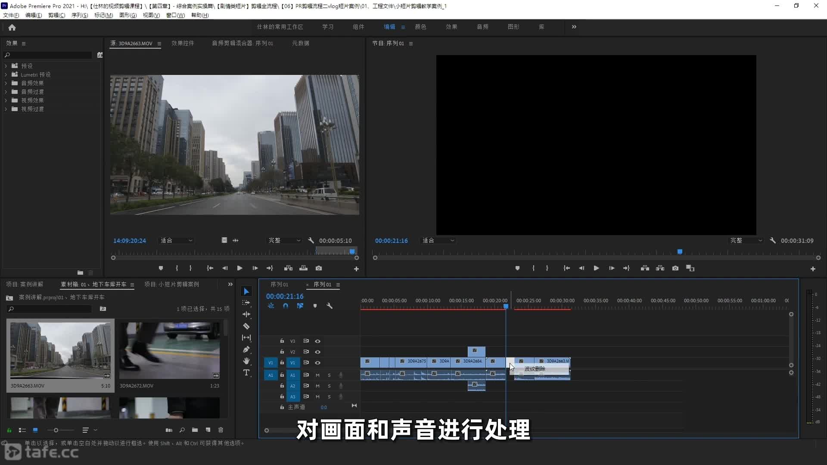Image resolution: width=827 pixels, height=465 pixels.
Task: Open timeline display settings wrench
Action: (330, 306)
